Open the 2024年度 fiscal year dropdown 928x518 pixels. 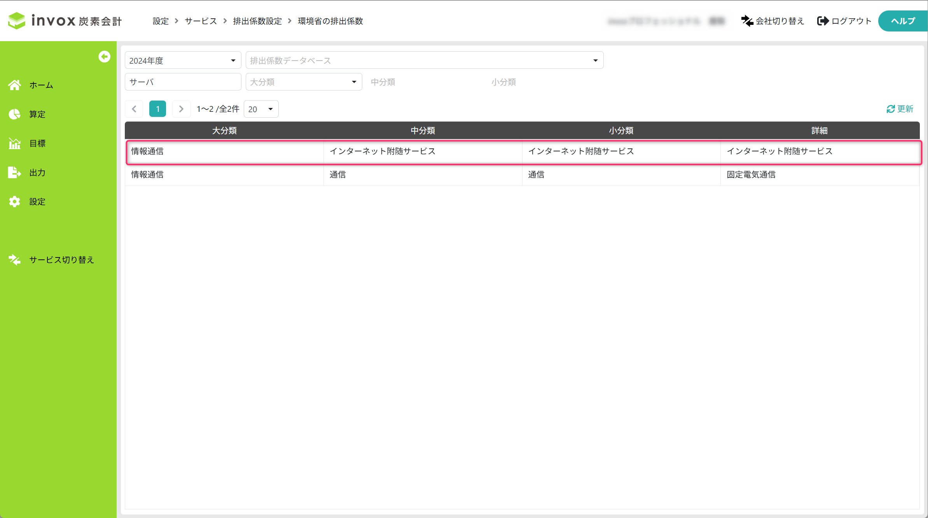[183, 60]
